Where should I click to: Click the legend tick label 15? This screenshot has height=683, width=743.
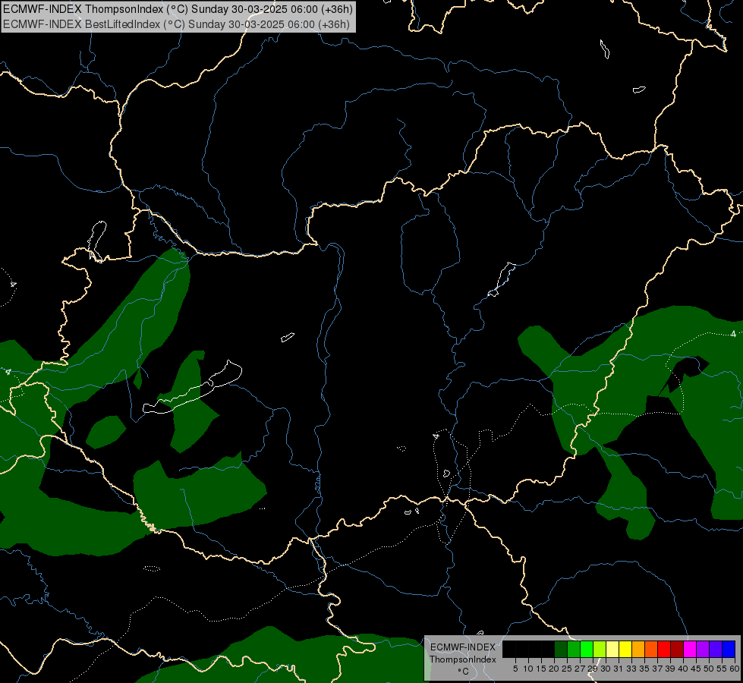tap(541, 669)
